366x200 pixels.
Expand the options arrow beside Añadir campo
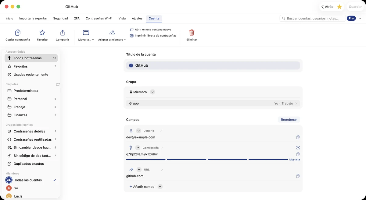160,187
